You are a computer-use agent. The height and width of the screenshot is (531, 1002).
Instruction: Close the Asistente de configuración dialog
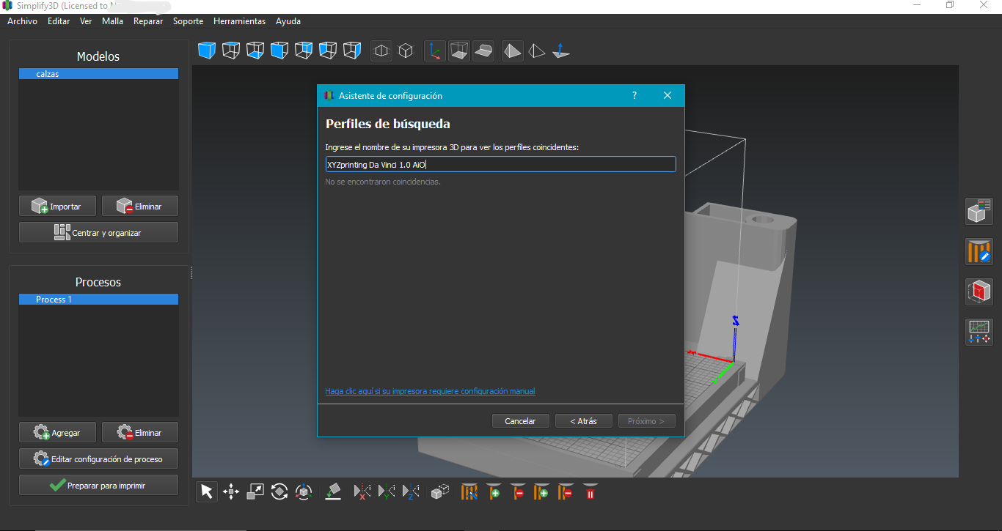pos(668,95)
